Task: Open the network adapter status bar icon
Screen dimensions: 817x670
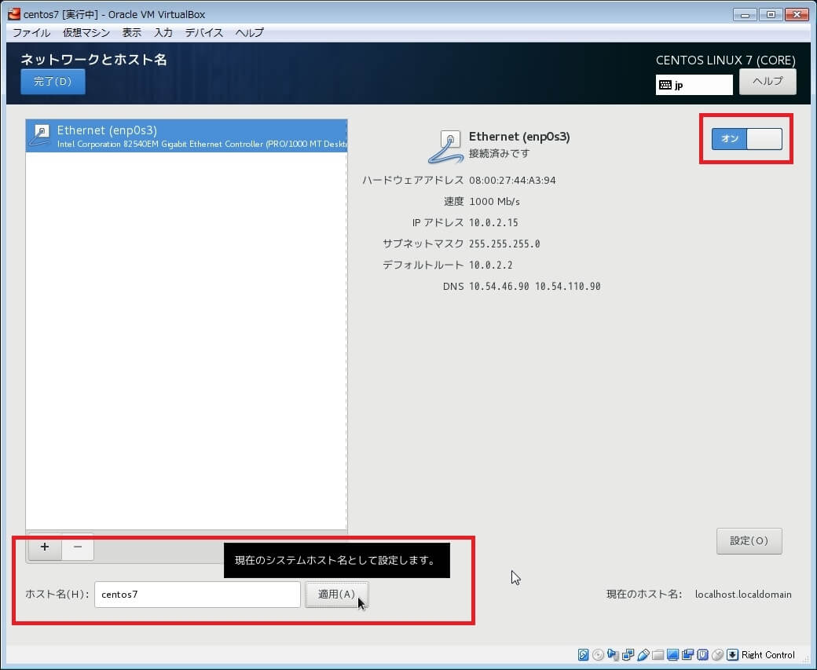Action: click(x=628, y=655)
